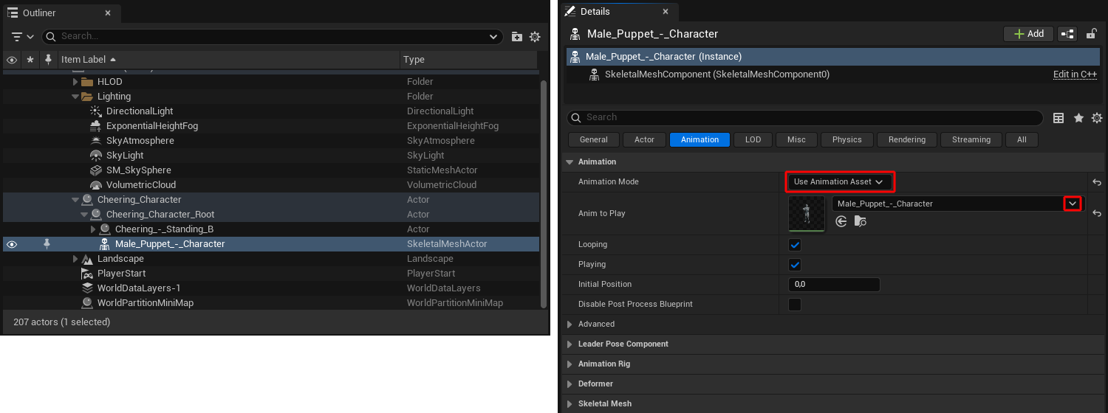The image size is (1108, 413).
Task: Switch to the Physics filter tab
Action: tap(847, 140)
